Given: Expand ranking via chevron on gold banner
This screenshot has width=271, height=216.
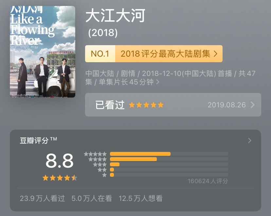Looking at the screenshot, I should 215,54.
